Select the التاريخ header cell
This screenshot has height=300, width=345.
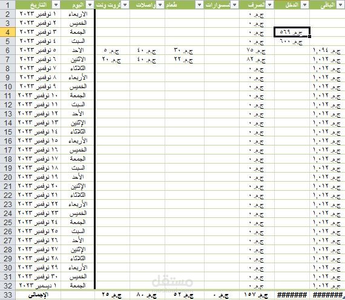click(38, 5)
